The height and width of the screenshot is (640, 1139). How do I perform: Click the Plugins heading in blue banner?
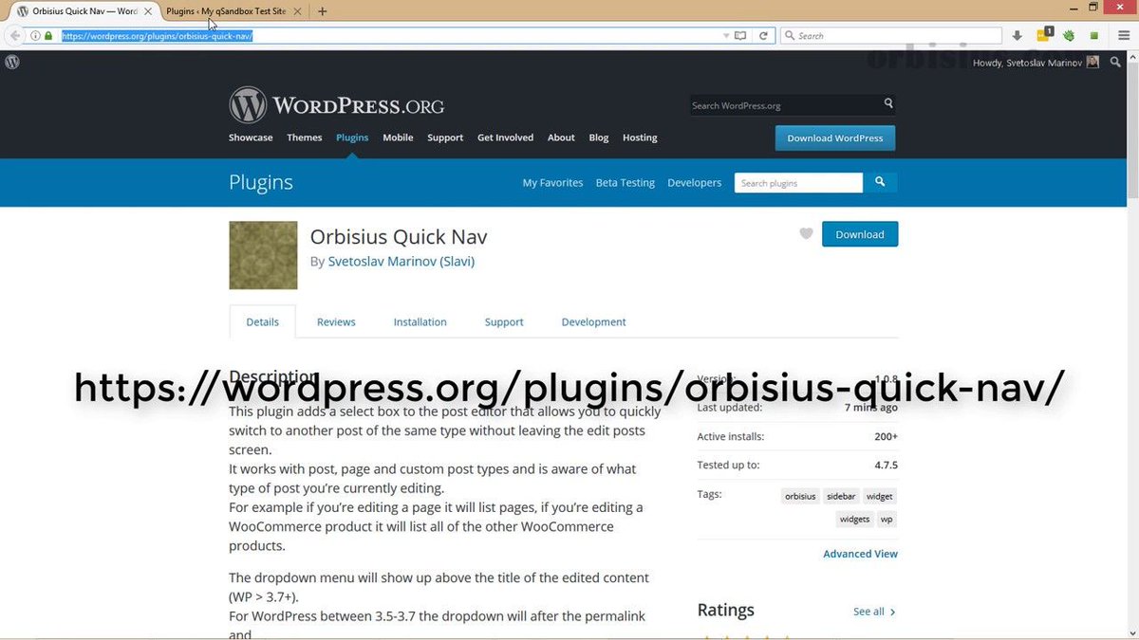(x=261, y=182)
